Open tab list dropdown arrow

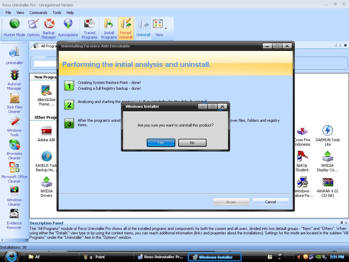point(345,46)
